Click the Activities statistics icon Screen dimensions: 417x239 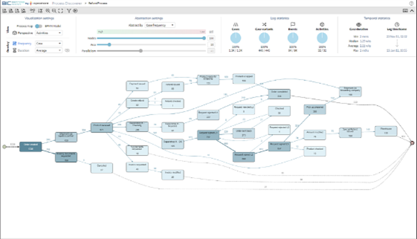(322, 24)
